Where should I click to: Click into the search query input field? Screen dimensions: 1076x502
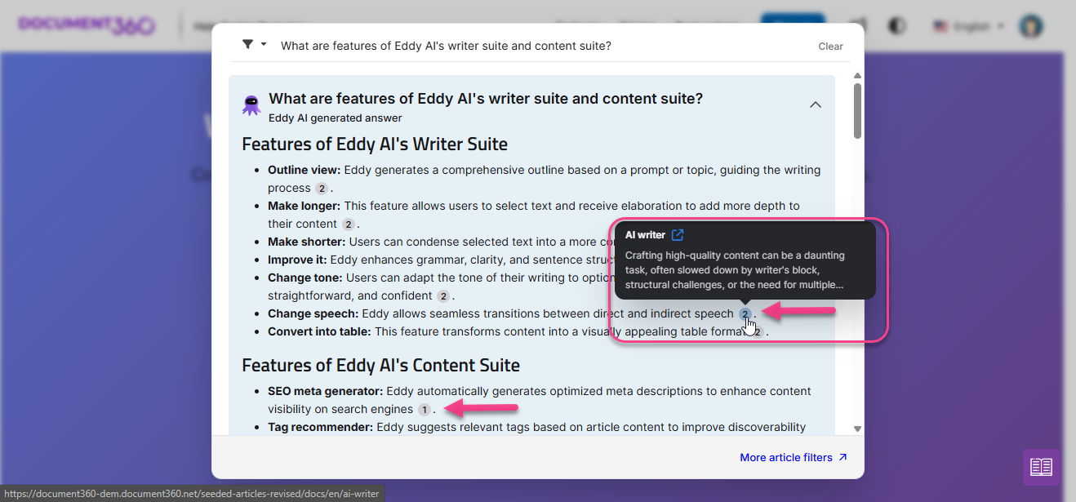[x=543, y=46]
